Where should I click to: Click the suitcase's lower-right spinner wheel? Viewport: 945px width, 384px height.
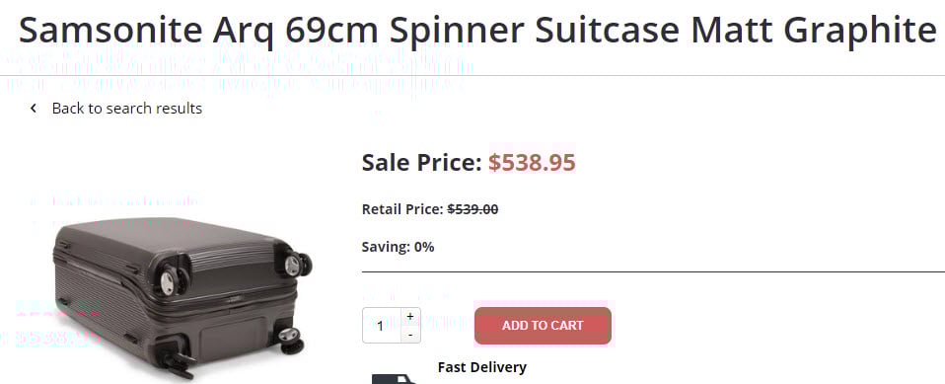(x=290, y=340)
